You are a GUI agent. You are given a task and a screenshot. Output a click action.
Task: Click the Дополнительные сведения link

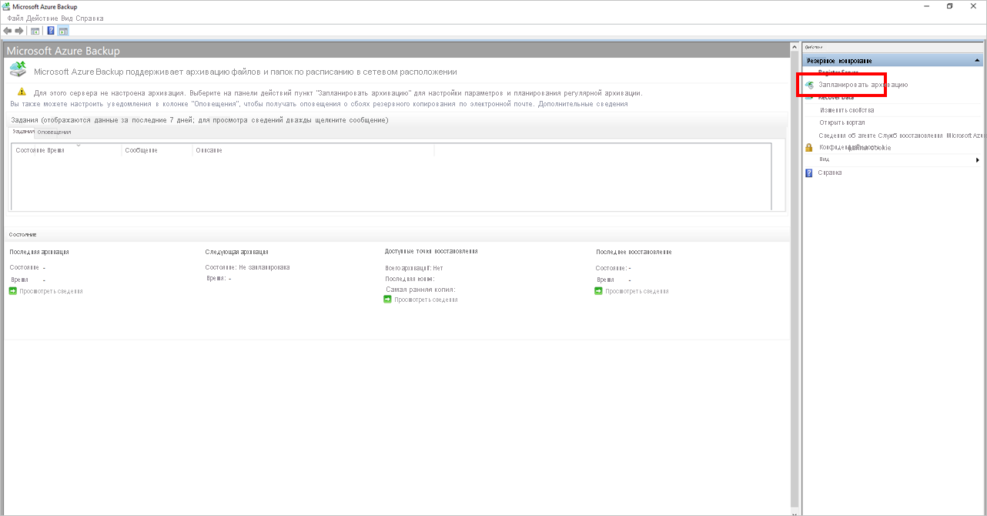pos(583,103)
